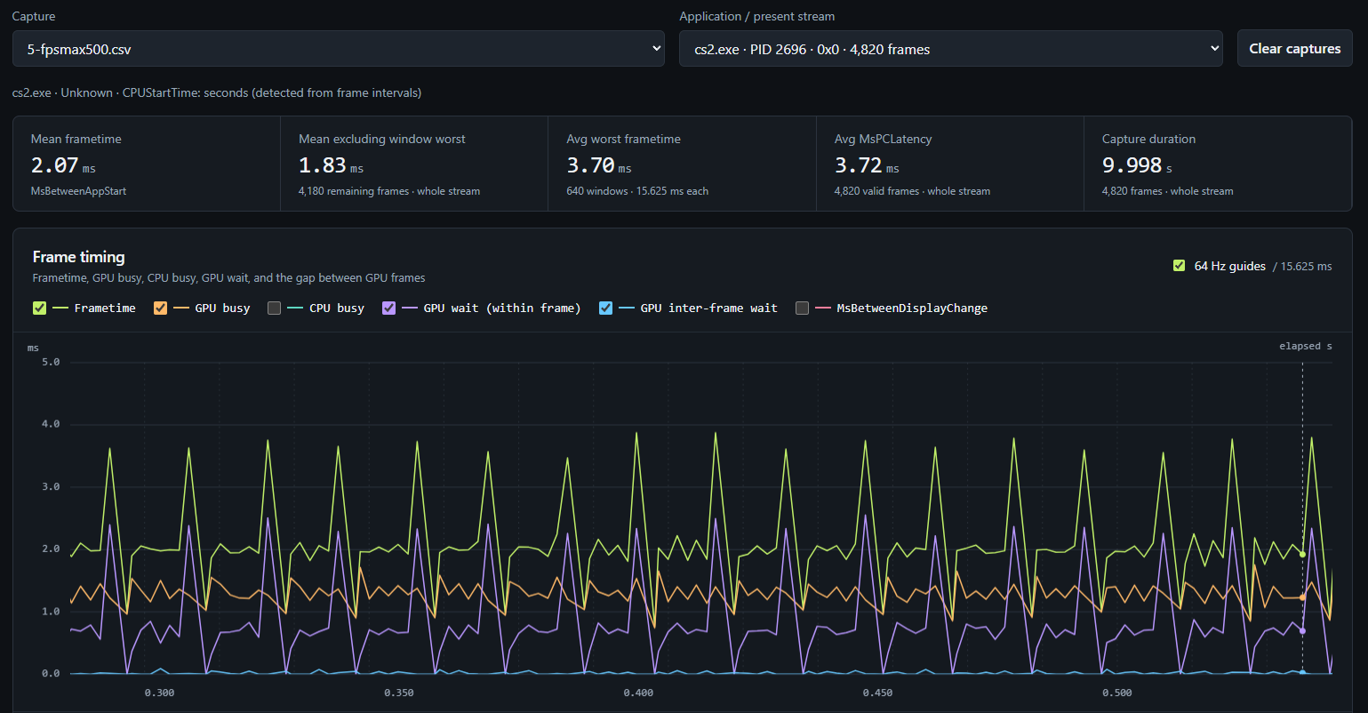Click the green frametime marker on the cursor line
The height and width of the screenshot is (713, 1368).
[1302, 554]
